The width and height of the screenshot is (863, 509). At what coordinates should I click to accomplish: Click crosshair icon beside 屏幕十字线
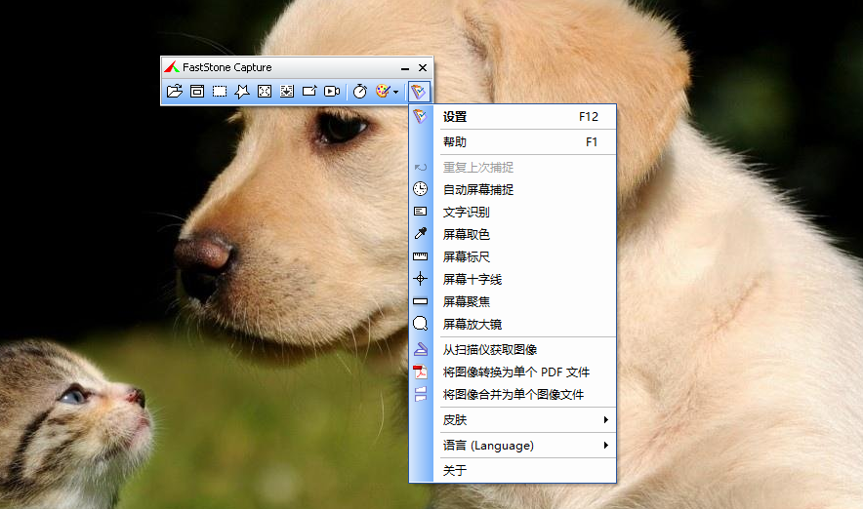coord(421,279)
